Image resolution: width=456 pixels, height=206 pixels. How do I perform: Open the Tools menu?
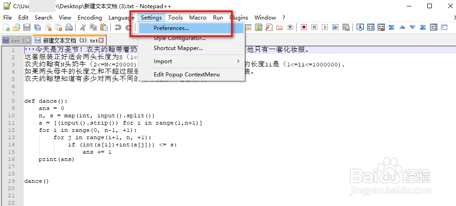click(176, 18)
